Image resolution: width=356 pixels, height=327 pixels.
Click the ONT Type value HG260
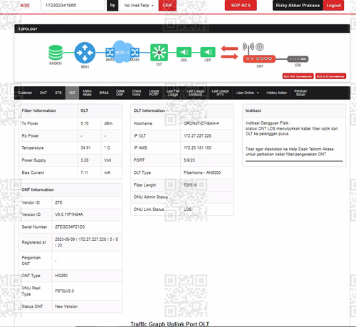coord(61,276)
